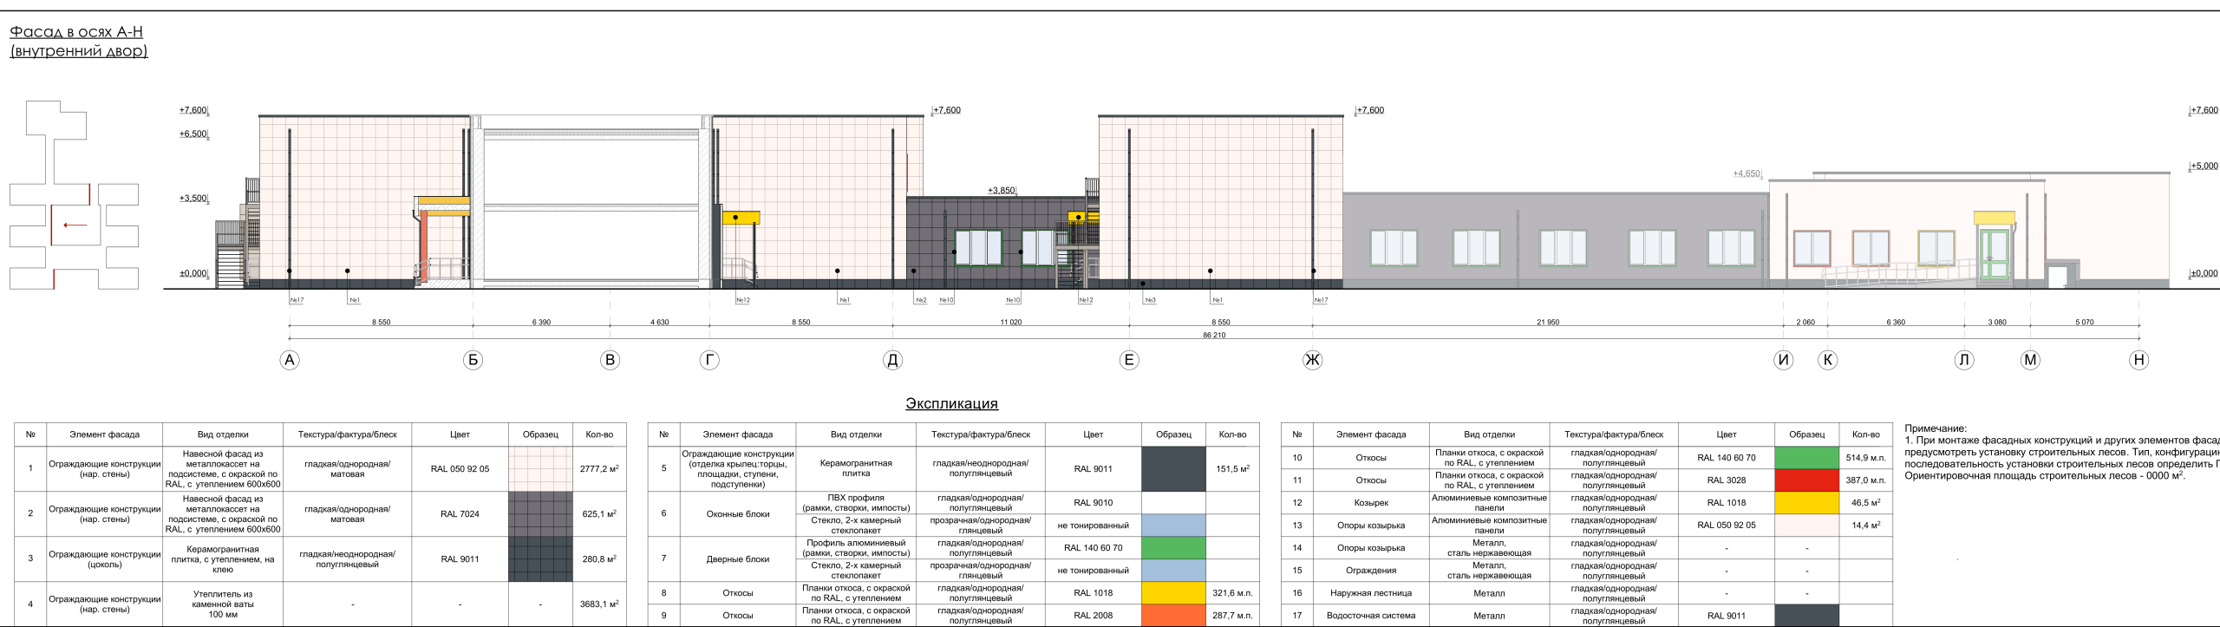Pick the orange RAL 2008 sample swatch
The image size is (2220, 627).
[x=1173, y=616]
